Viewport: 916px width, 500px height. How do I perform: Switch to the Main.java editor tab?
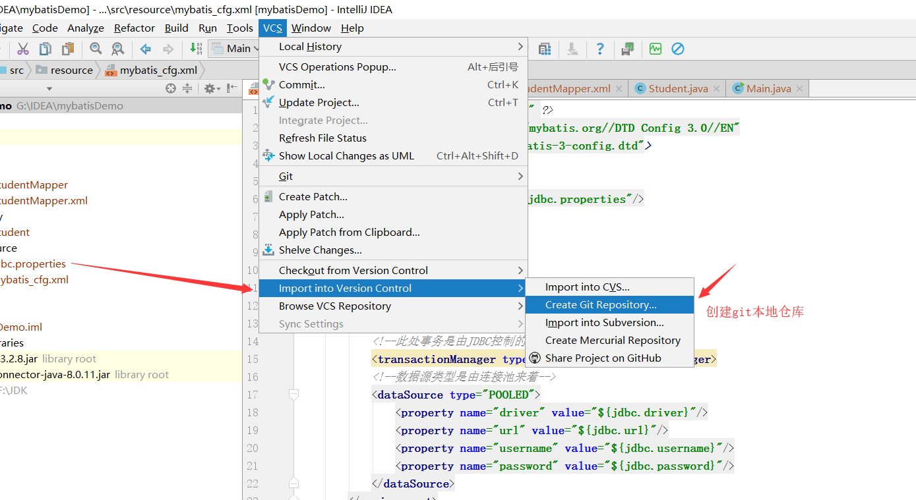[768, 88]
